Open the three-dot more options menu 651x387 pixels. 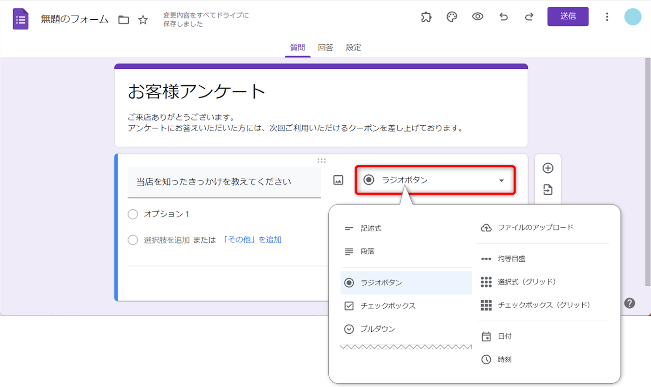point(607,17)
